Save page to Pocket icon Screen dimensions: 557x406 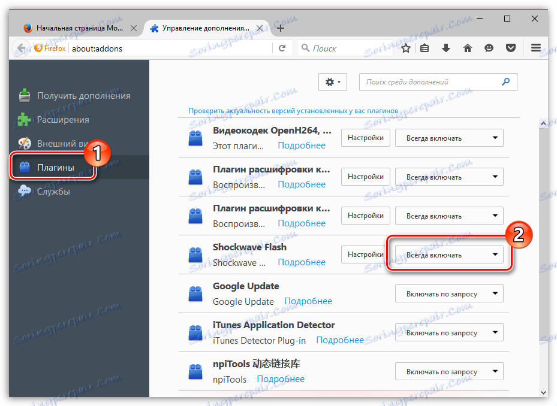click(511, 48)
